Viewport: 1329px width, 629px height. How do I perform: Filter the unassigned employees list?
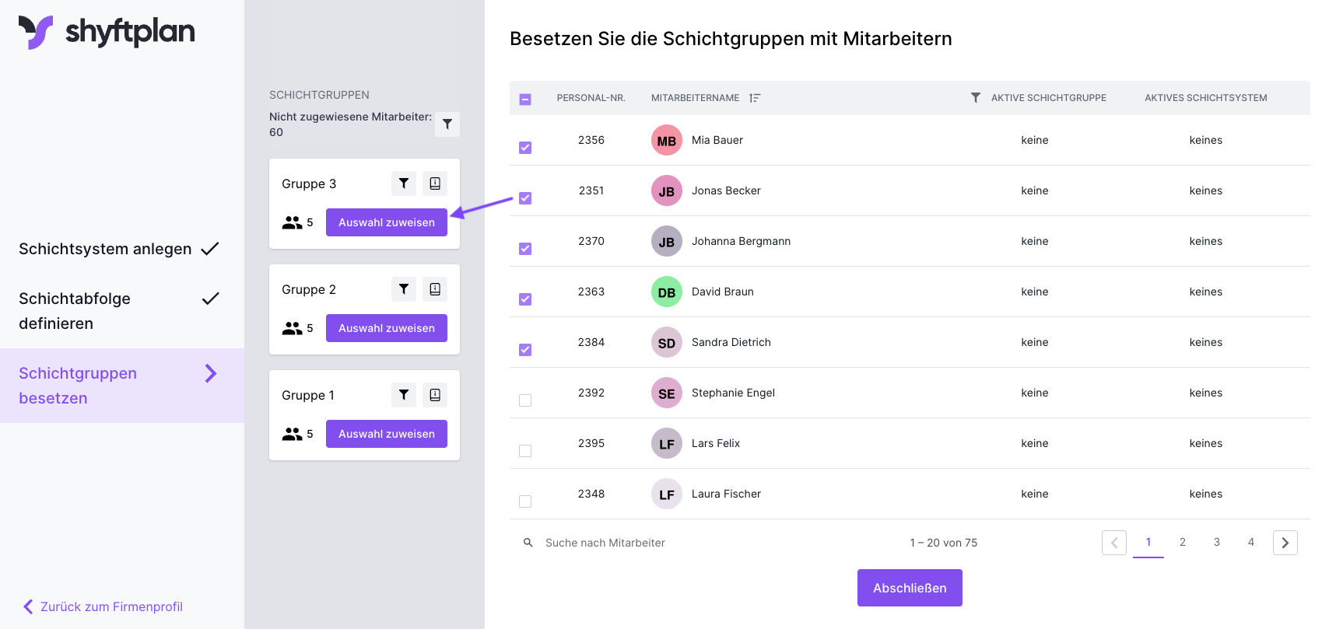click(447, 124)
